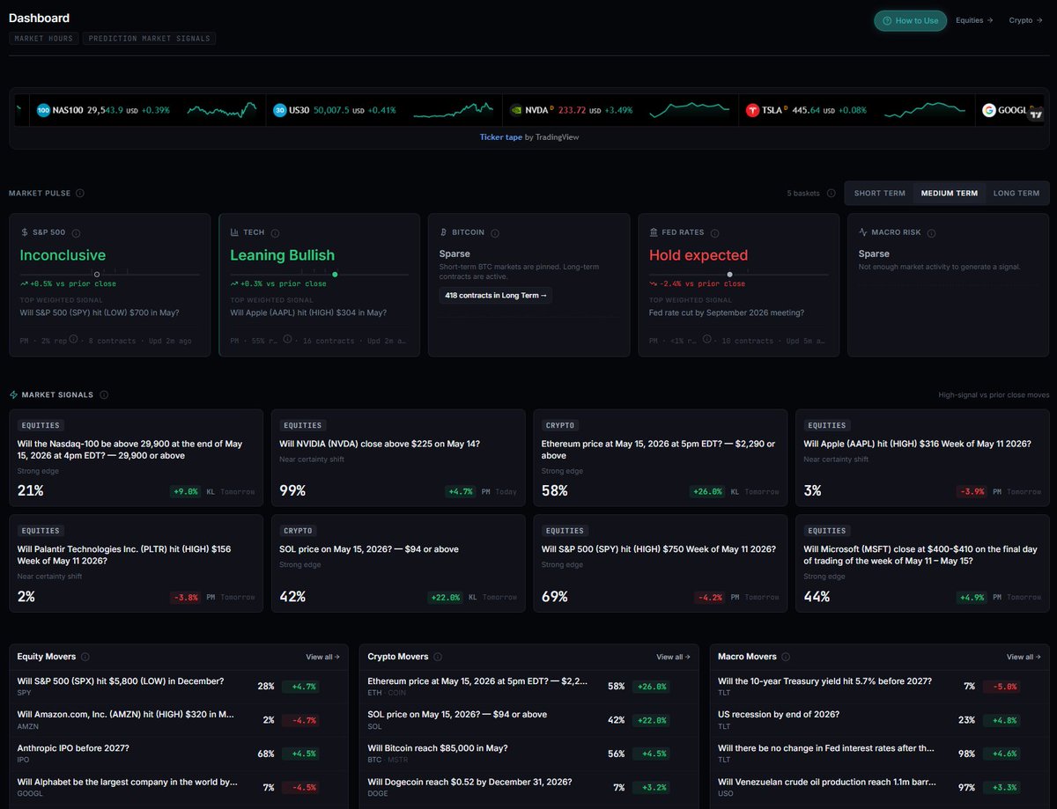Open the SOL price $94 signal card
The height and width of the screenshot is (809, 1057).
coord(398,563)
